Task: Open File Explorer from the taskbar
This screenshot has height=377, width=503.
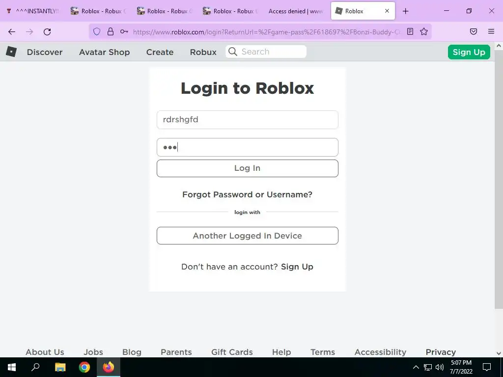Action: point(60,367)
